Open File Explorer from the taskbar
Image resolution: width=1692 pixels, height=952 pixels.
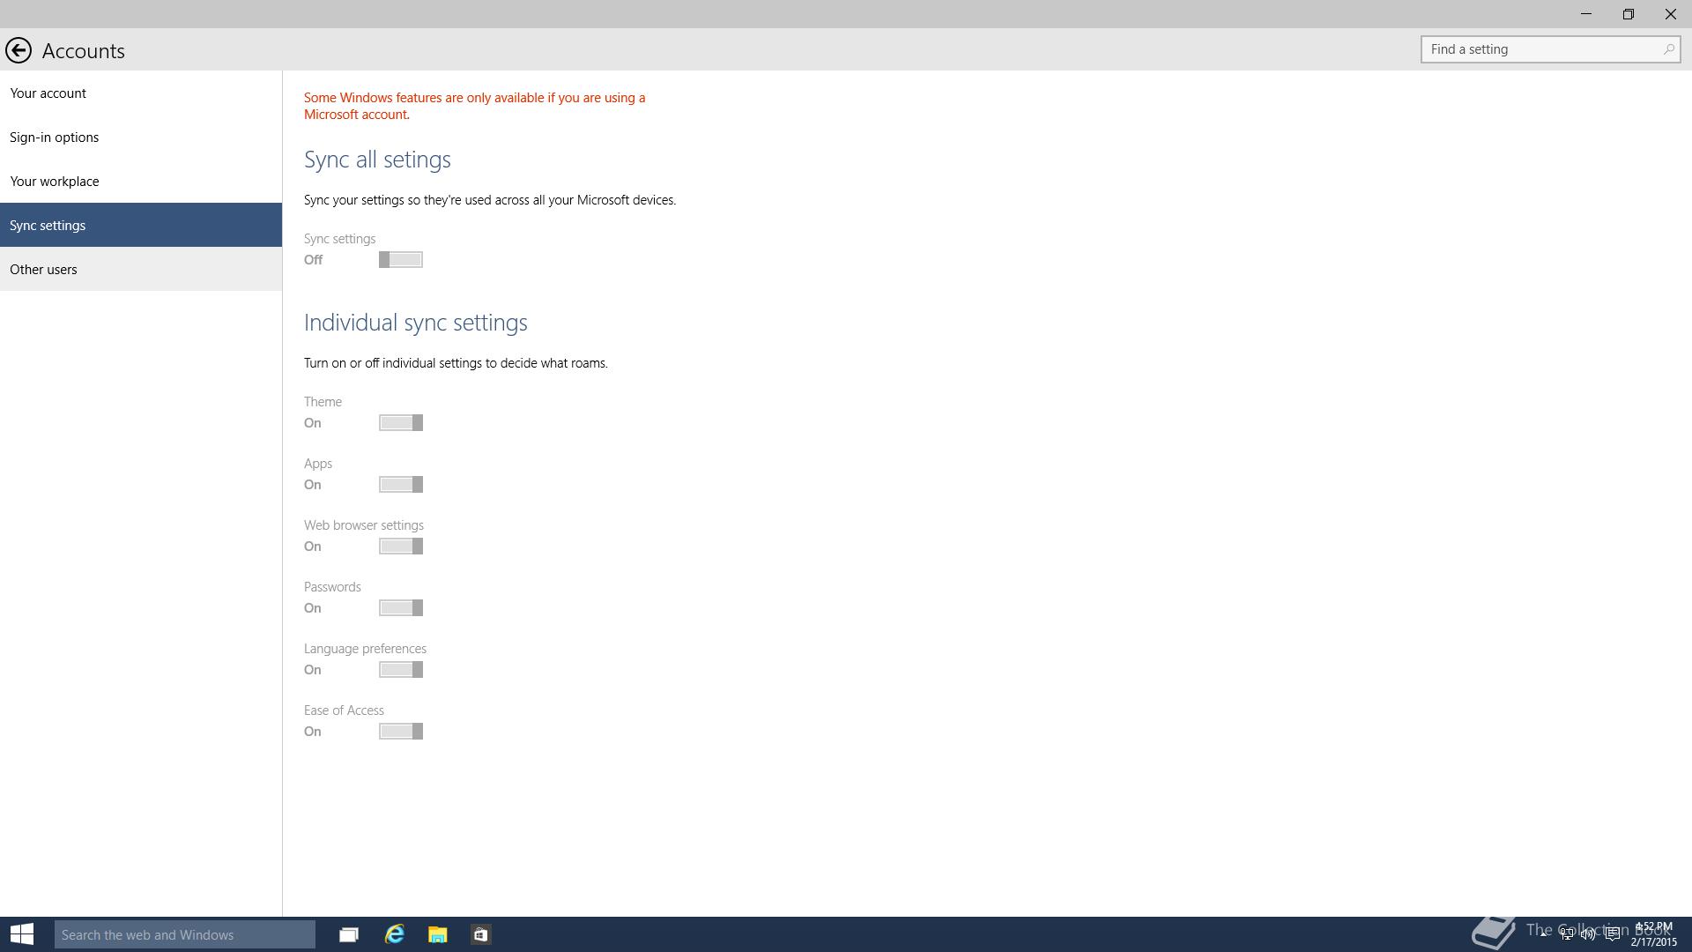coord(438,934)
